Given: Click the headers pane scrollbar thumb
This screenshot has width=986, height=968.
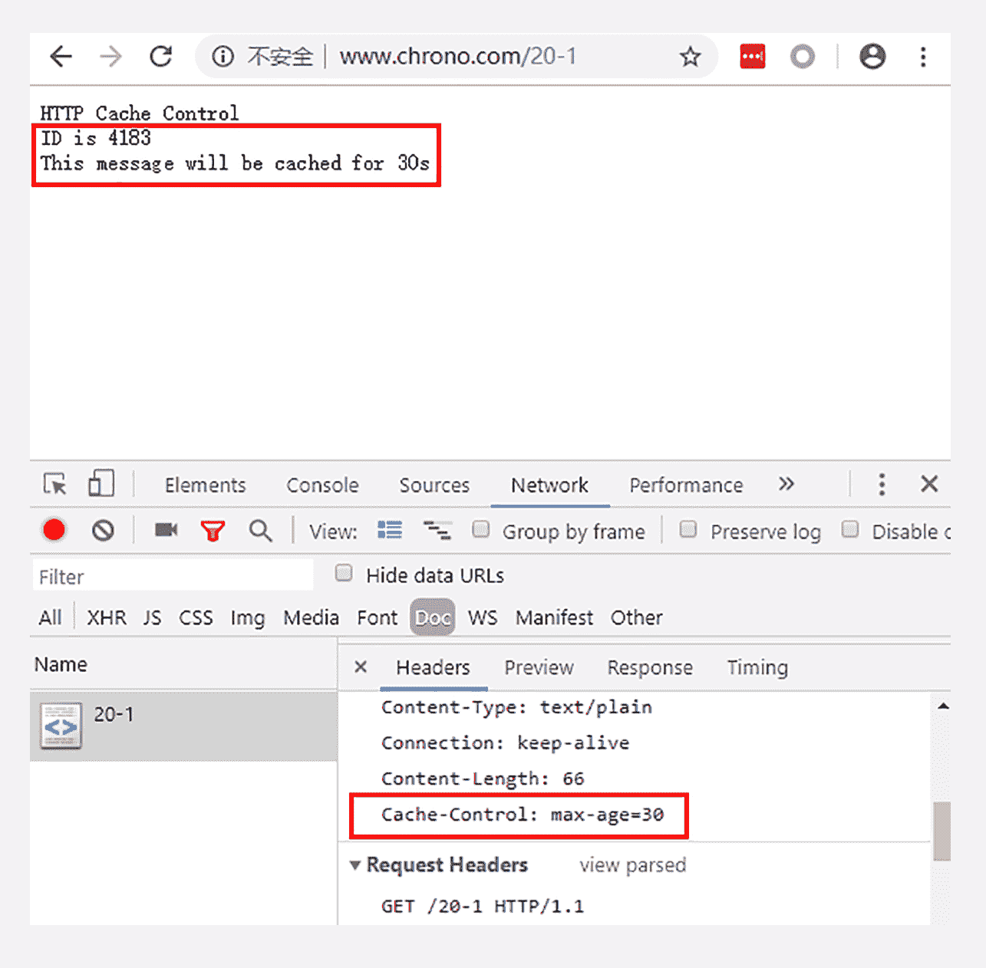Looking at the screenshot, I should click(941, 831).
